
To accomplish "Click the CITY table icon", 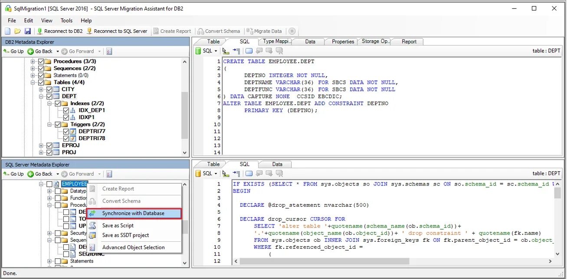I will 56,90.
